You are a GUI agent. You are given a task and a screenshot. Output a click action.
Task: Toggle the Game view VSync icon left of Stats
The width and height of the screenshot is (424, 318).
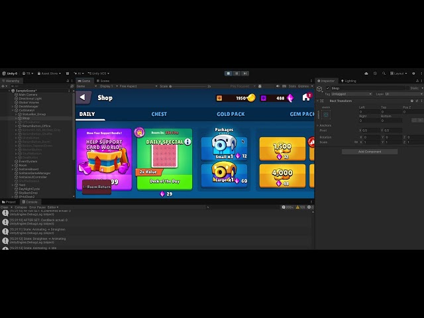284,86
